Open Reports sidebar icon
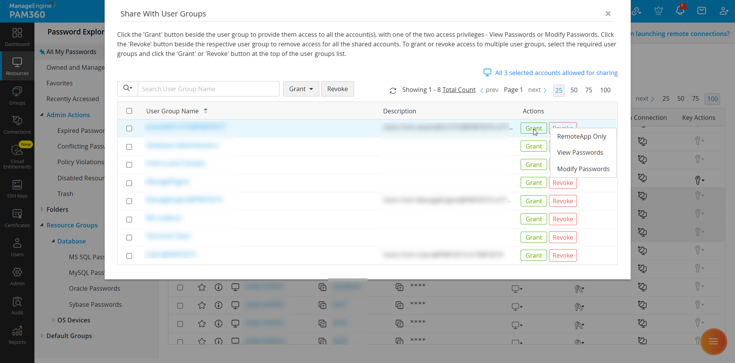 tap(17, 335)
